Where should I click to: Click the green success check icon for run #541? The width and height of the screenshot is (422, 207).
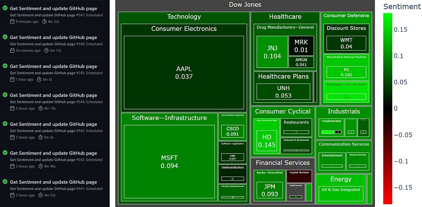(x=5, y=182)
